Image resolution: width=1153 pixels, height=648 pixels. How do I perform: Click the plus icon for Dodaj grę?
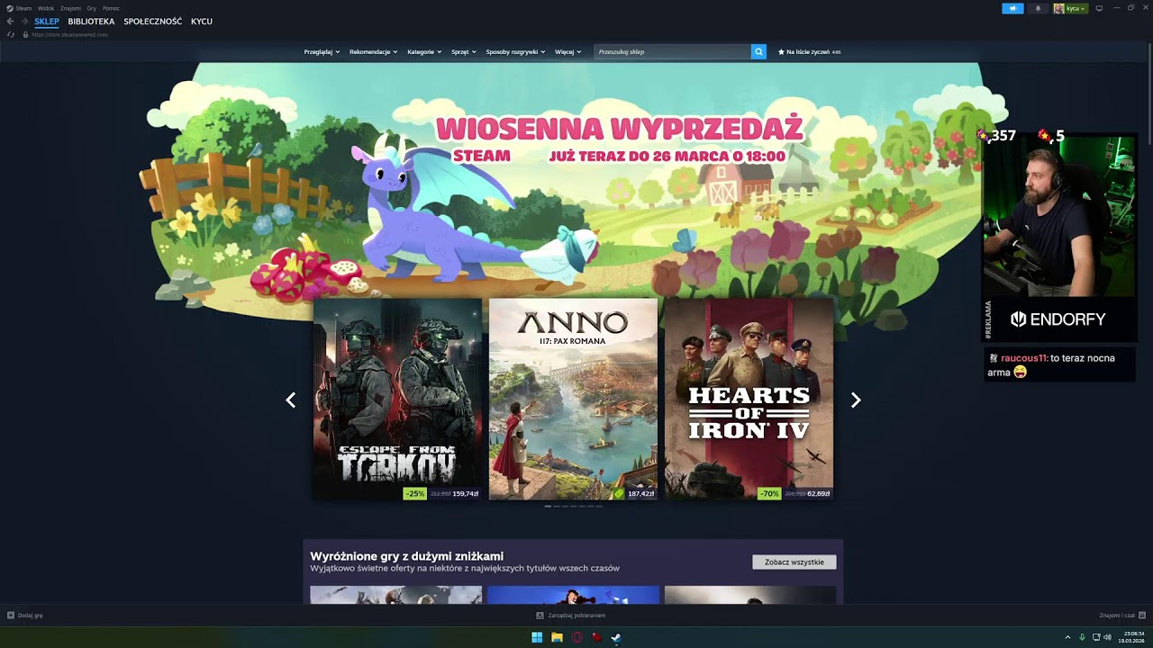pyautogui.click(x=11, y=616)
